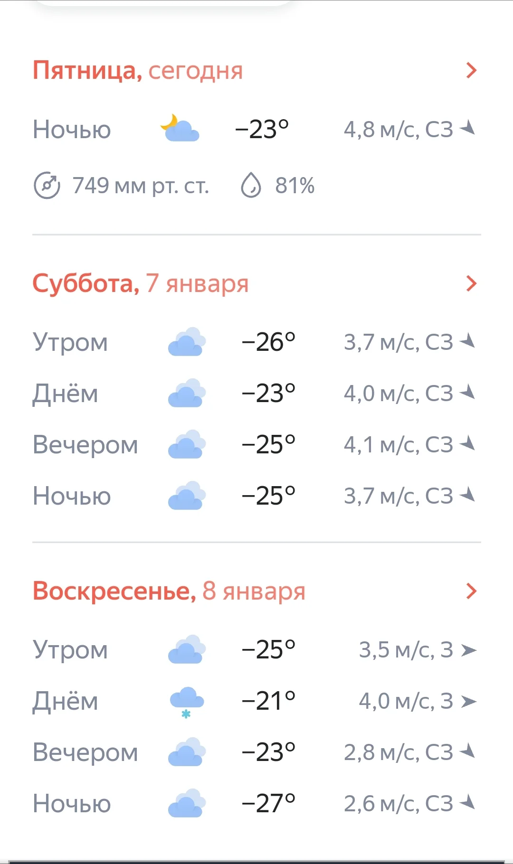Expand Saturday details with the chevron

tap(471, 283)
